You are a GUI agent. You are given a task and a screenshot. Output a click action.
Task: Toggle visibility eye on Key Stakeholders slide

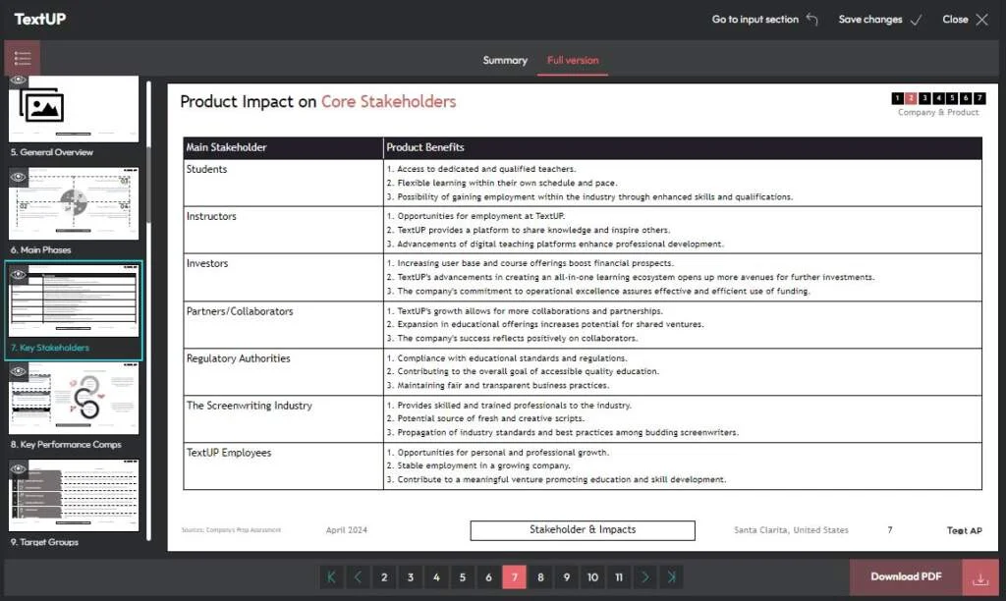[x=18, y=275]
